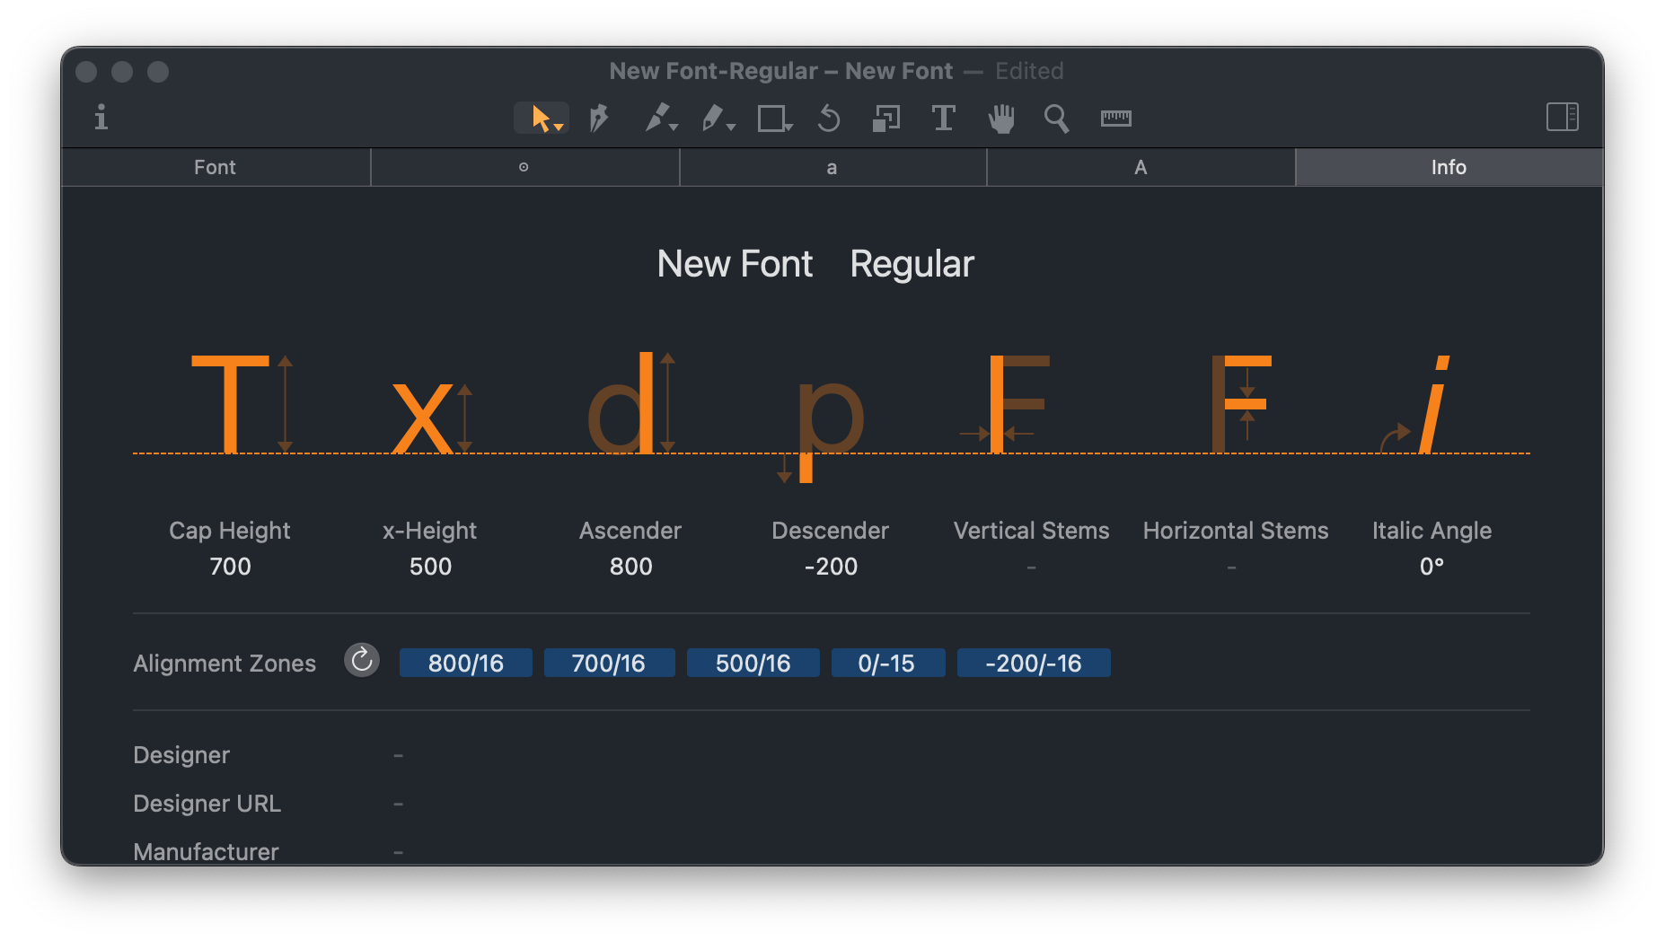Select the 500/16 alignment zone
The image size is (1665, 941).
(753, 663)
